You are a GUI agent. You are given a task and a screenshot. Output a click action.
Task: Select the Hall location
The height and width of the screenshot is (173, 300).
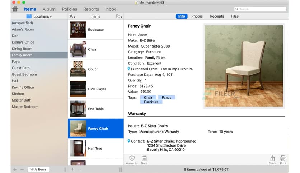pyautogui.click(x=39, y=81)
